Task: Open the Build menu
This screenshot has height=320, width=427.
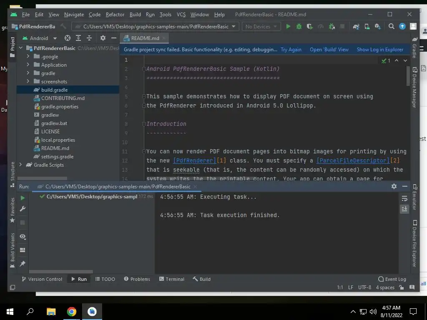Action: 135,15
